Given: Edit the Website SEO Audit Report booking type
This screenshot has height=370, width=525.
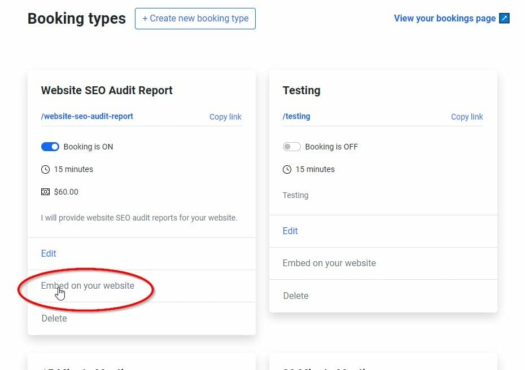Looking at the screenshot, I should click(x=48, y=253).
